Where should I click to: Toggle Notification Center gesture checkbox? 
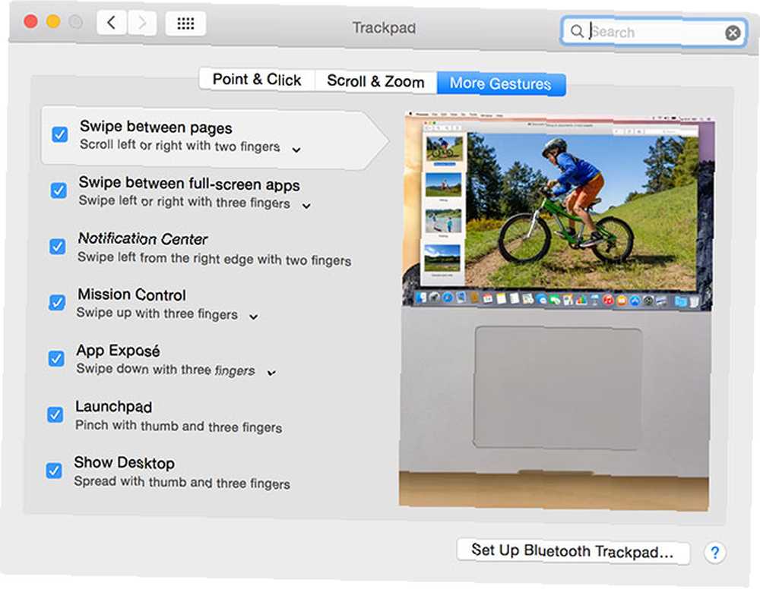pos(57,247)
